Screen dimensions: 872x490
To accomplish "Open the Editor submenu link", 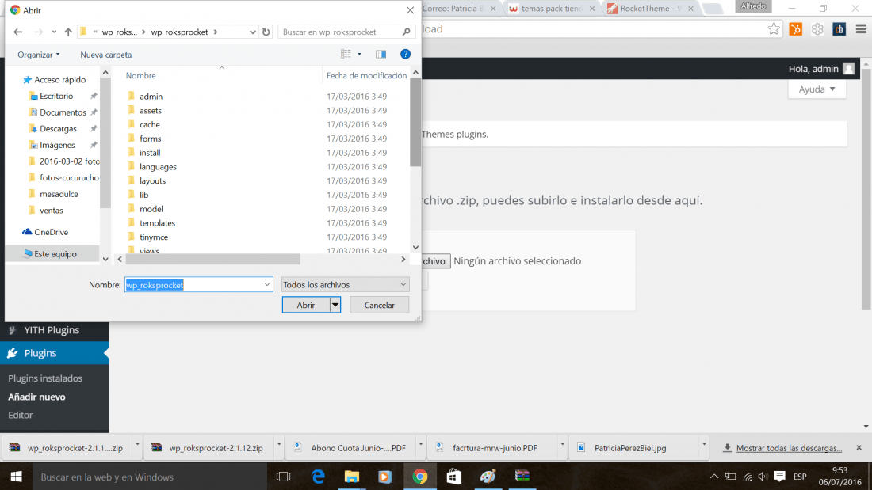I will point(20,415).
